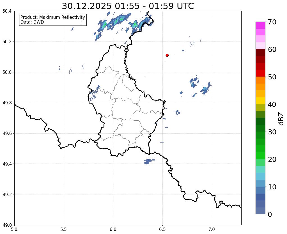Click the latitude axis label "50.4"
The width and height of the screenshot is (287, 234).
(7, 11)
